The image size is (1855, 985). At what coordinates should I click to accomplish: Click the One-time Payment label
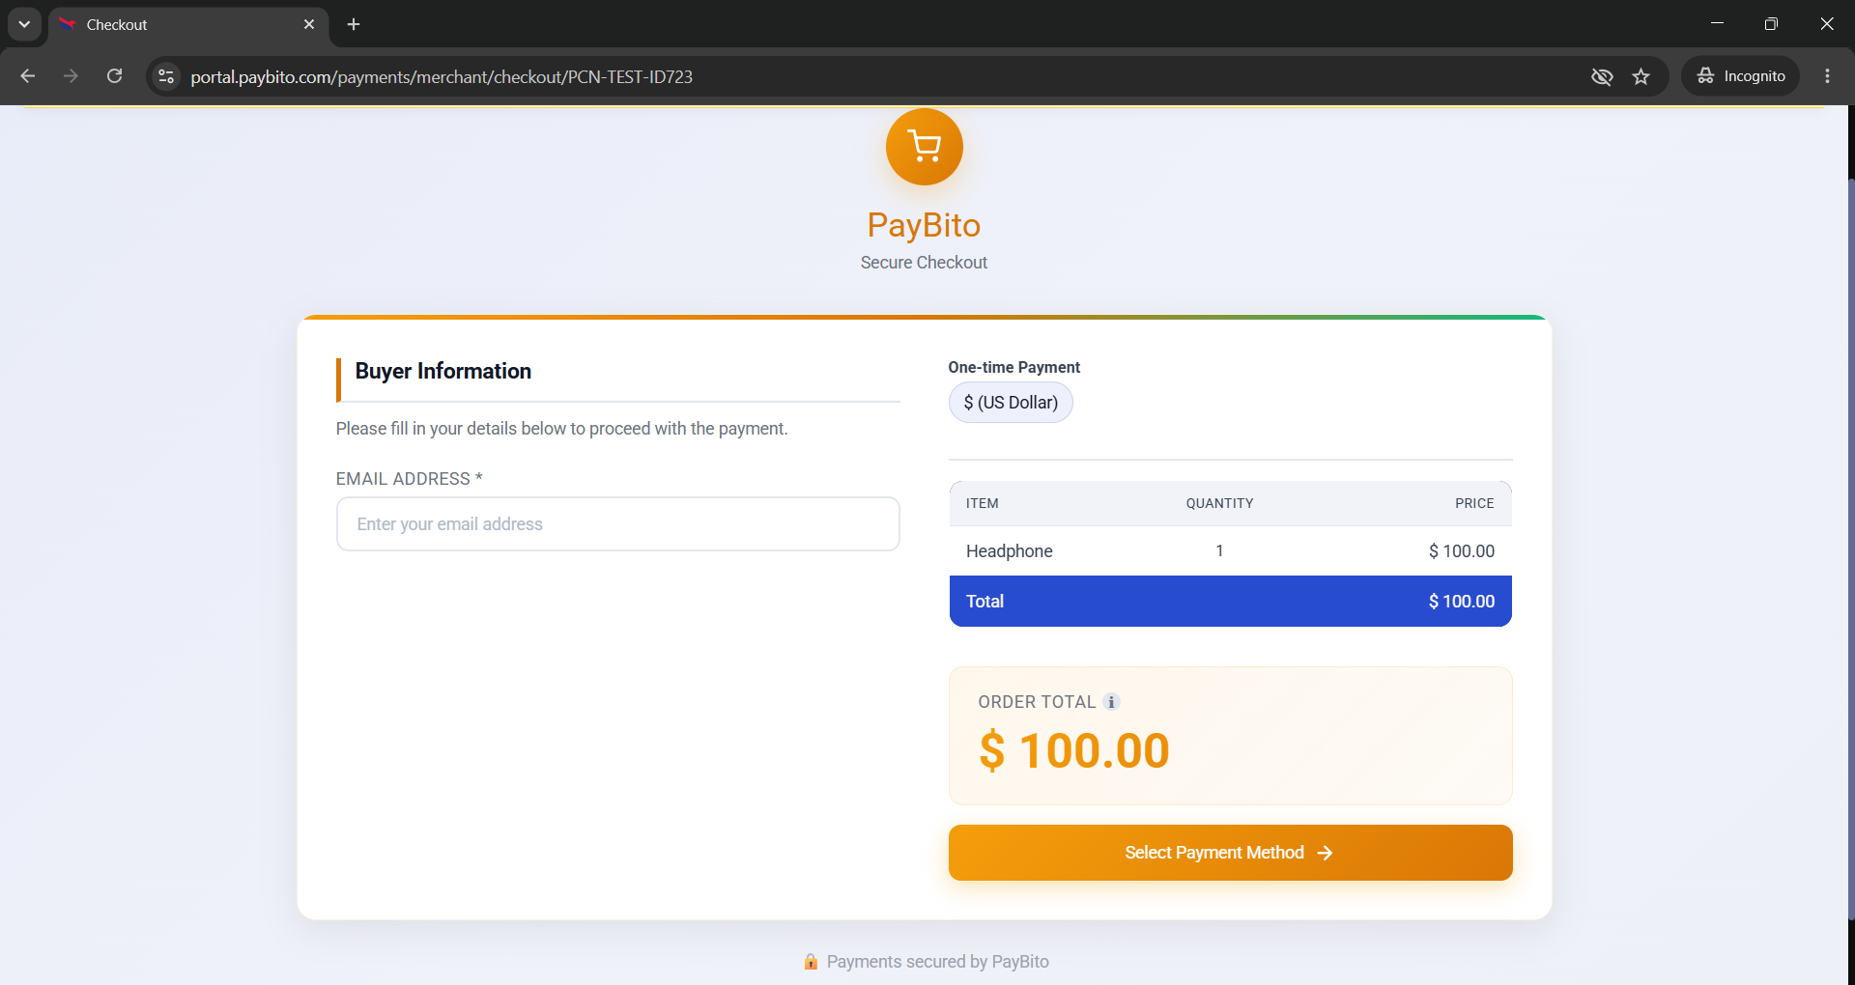1013,367
